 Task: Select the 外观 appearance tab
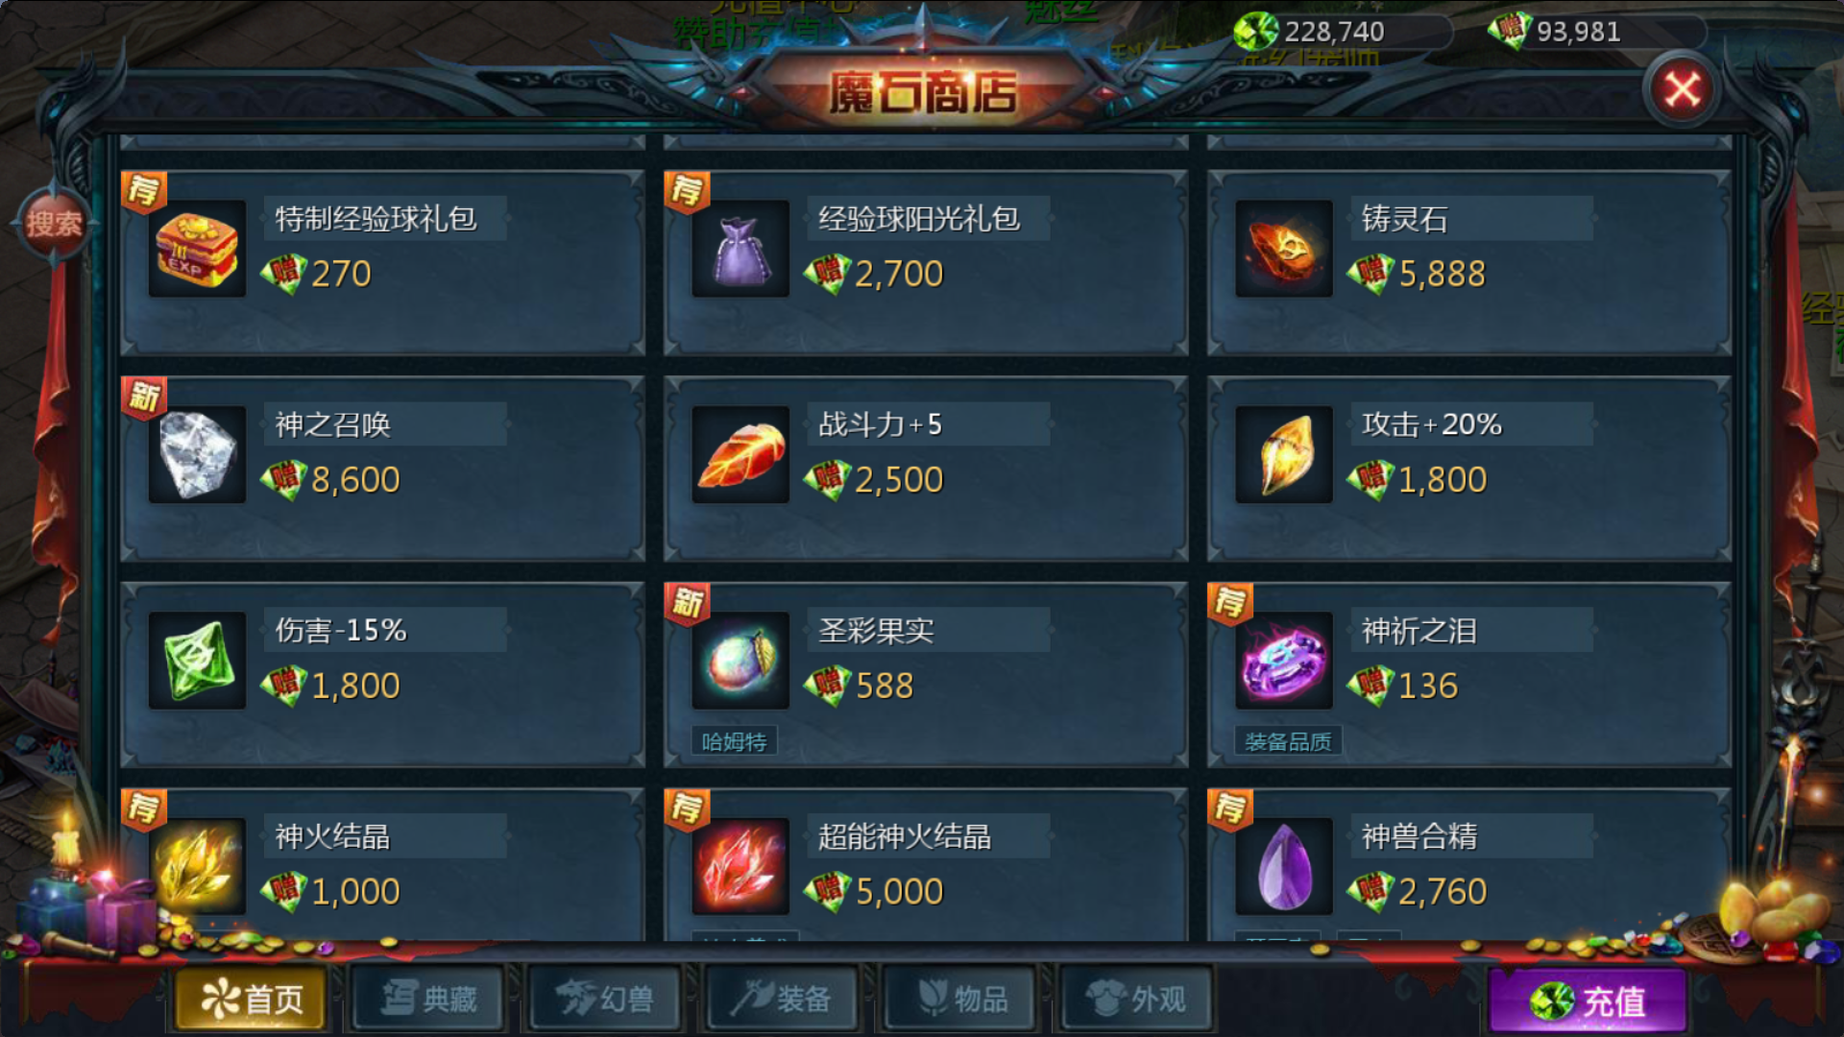[1137, 1000]
